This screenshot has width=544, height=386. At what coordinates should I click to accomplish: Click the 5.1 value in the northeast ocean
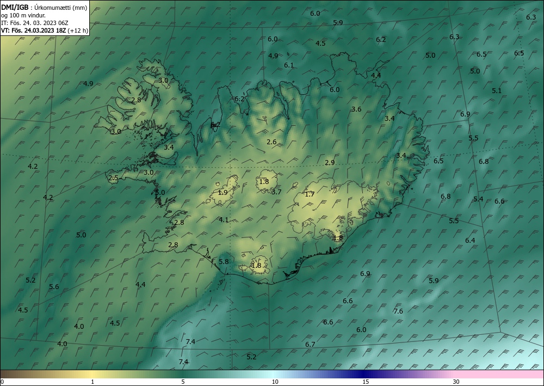(497, 90)
